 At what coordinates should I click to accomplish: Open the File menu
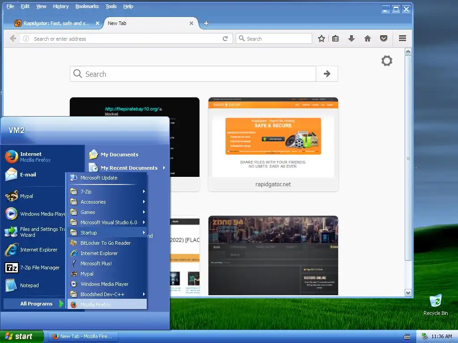10,6
